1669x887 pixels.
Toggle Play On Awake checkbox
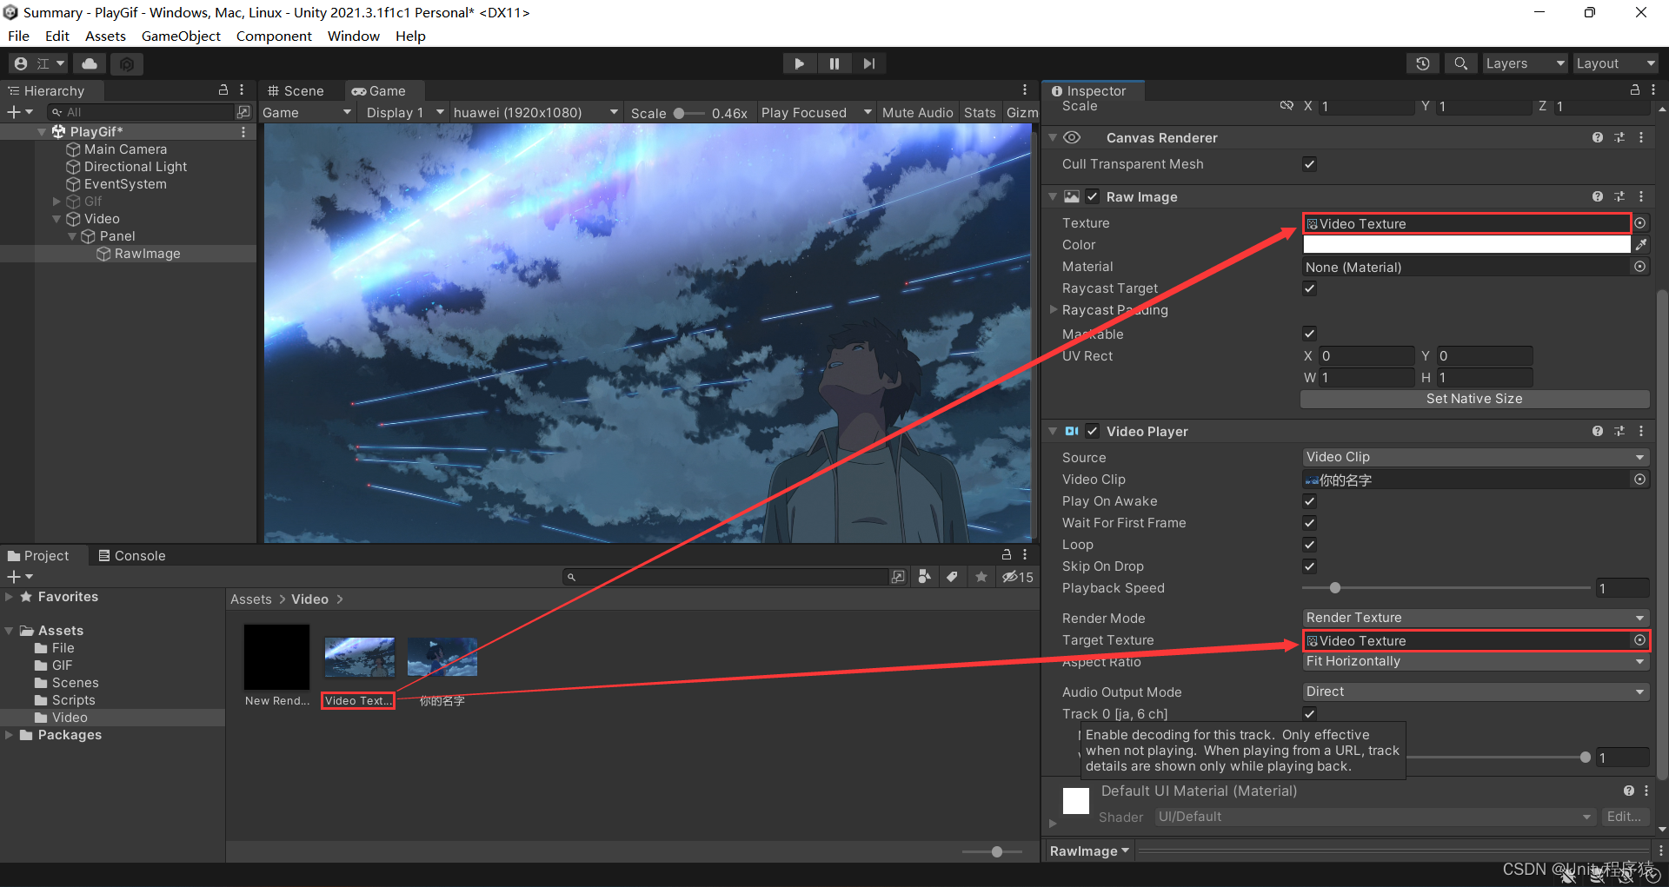coord(1309,501)
